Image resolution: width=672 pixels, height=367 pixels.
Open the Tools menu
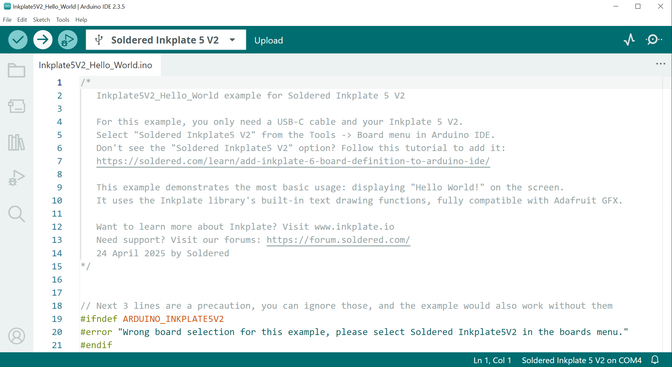pos(63,20)
